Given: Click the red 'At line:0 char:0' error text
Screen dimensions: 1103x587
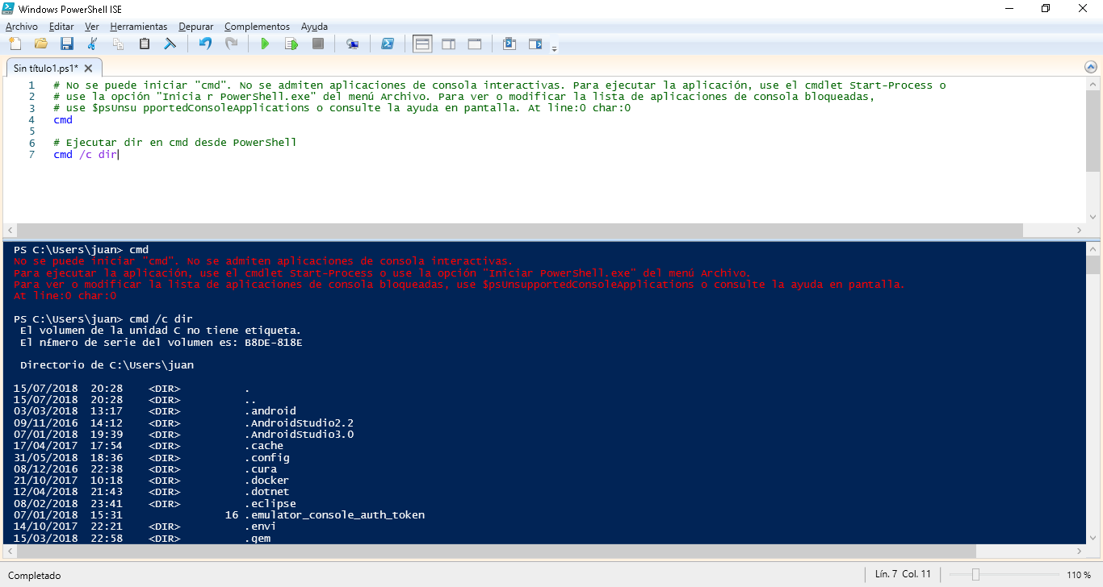Looking at the screenshot, I should click(65, 296).
